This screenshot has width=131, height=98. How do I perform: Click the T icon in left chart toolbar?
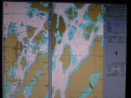coord(50,22)
